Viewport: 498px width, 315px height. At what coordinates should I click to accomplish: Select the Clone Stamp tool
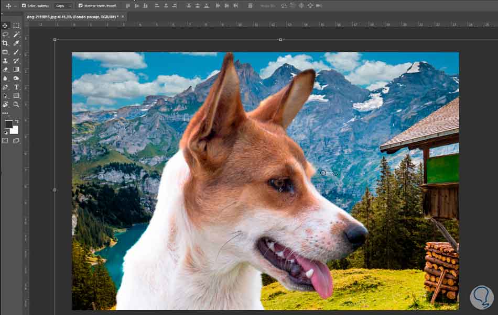5,61
